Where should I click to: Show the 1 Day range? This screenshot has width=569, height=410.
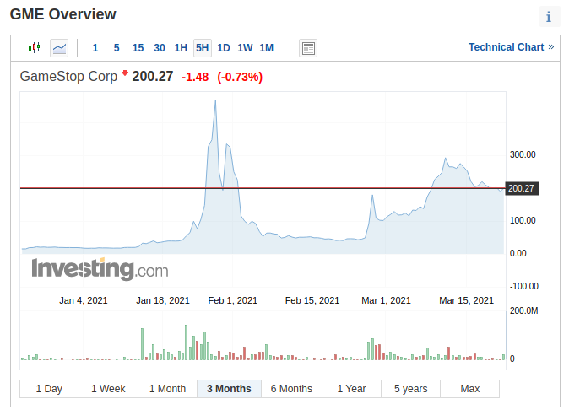(x=49, y=389)
